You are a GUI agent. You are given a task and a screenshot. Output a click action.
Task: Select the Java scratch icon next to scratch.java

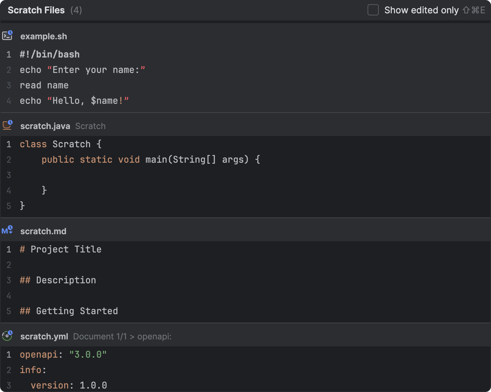7,126
